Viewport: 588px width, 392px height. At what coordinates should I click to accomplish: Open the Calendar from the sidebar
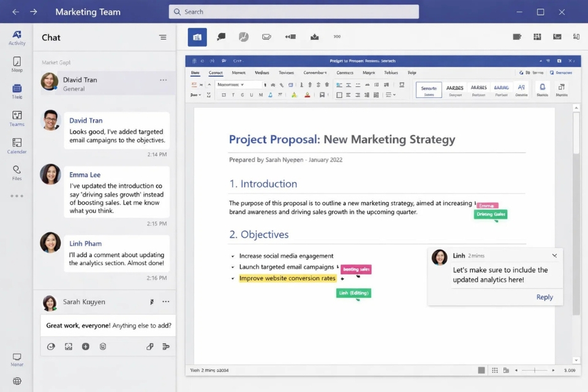[17, 143]
